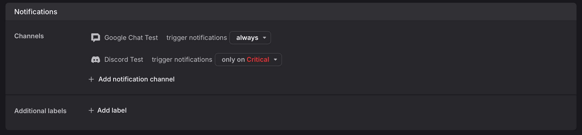Click the plus icon beside Add notification channel

click(91, 79)
